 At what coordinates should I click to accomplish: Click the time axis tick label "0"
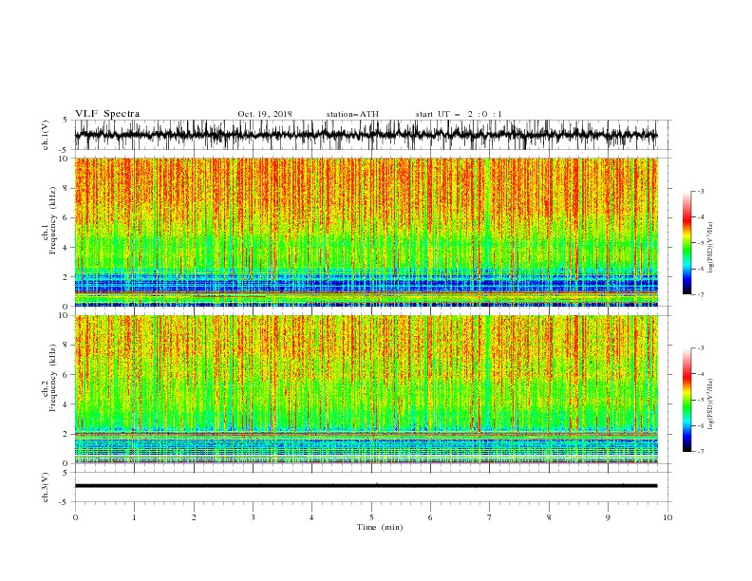(75, 517)
